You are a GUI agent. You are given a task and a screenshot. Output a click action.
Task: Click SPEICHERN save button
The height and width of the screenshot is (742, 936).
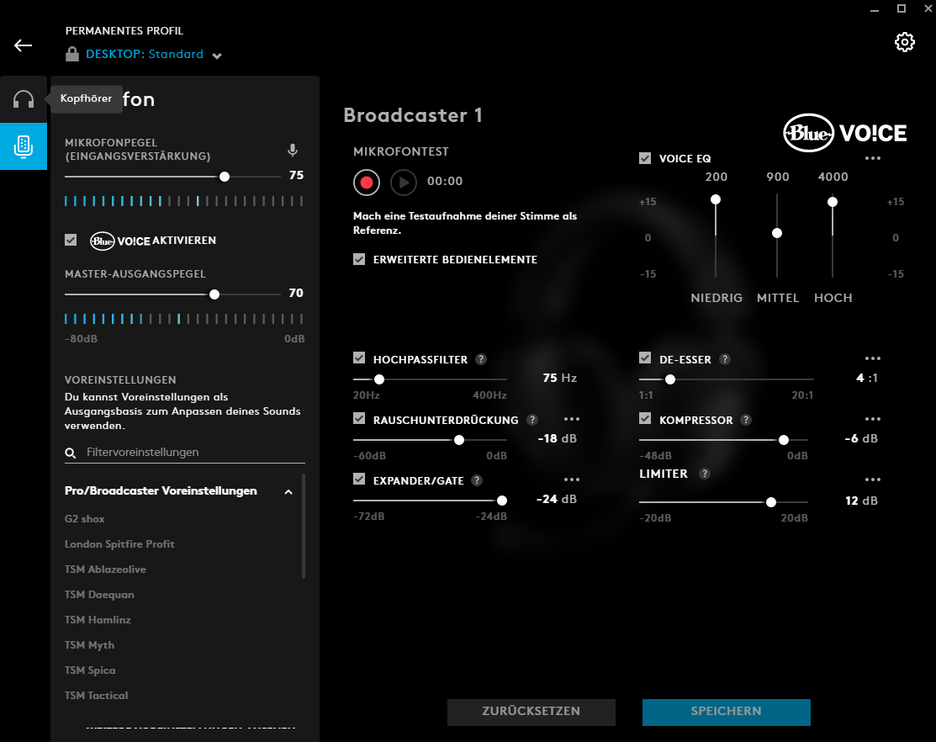point(726,712)
